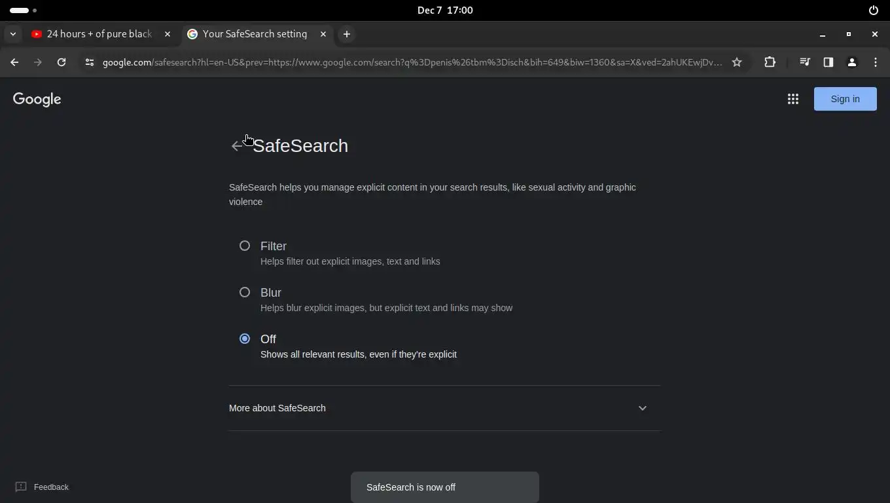Open the Chrome profile icon

click(852, 62)
